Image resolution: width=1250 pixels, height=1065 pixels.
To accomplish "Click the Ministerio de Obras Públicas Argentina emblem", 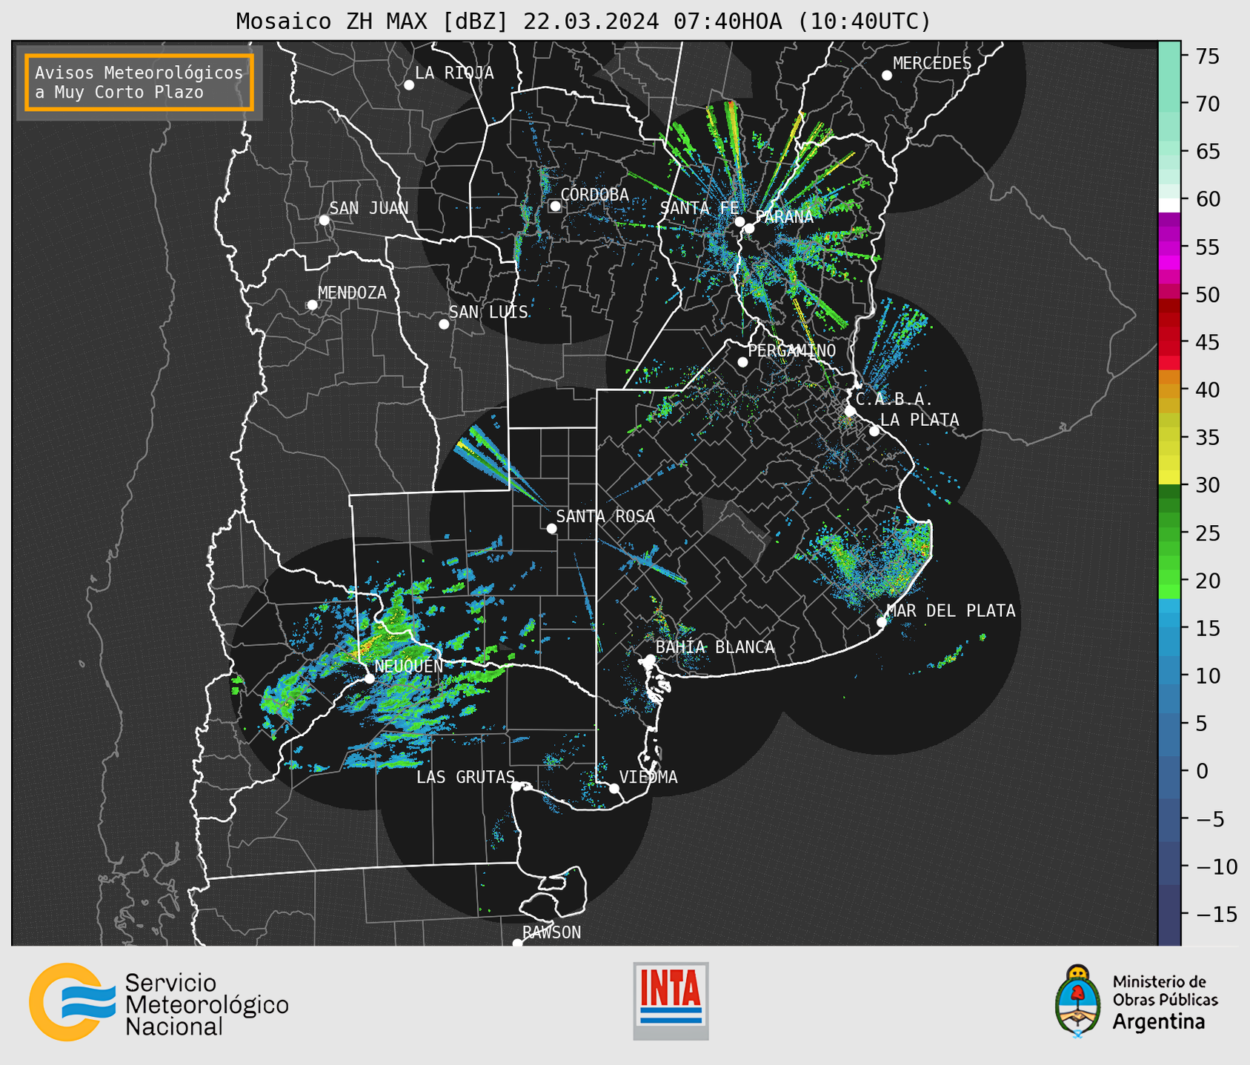I will coord(1078,1001).
